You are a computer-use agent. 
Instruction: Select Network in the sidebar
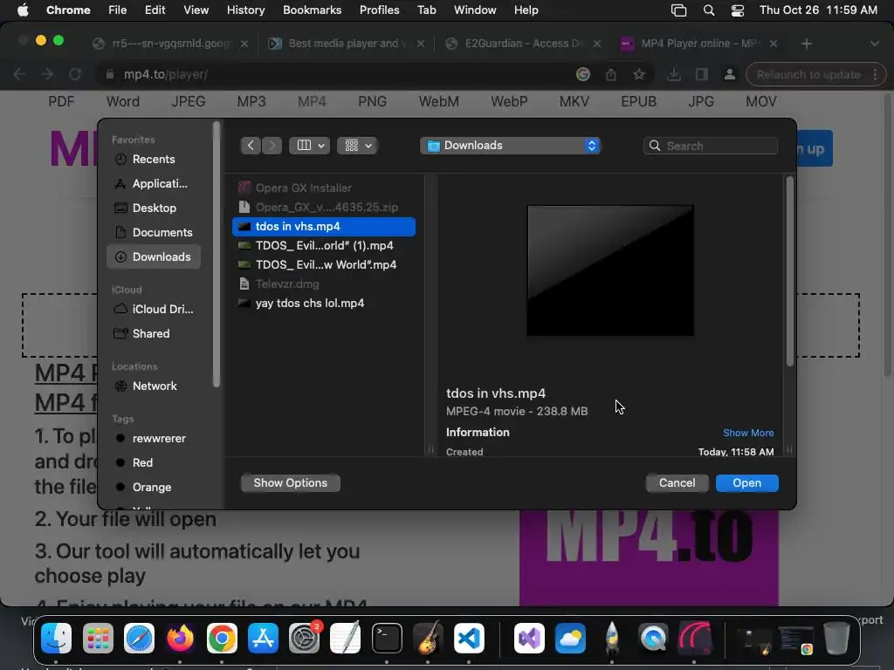click(x=153, y=386)
